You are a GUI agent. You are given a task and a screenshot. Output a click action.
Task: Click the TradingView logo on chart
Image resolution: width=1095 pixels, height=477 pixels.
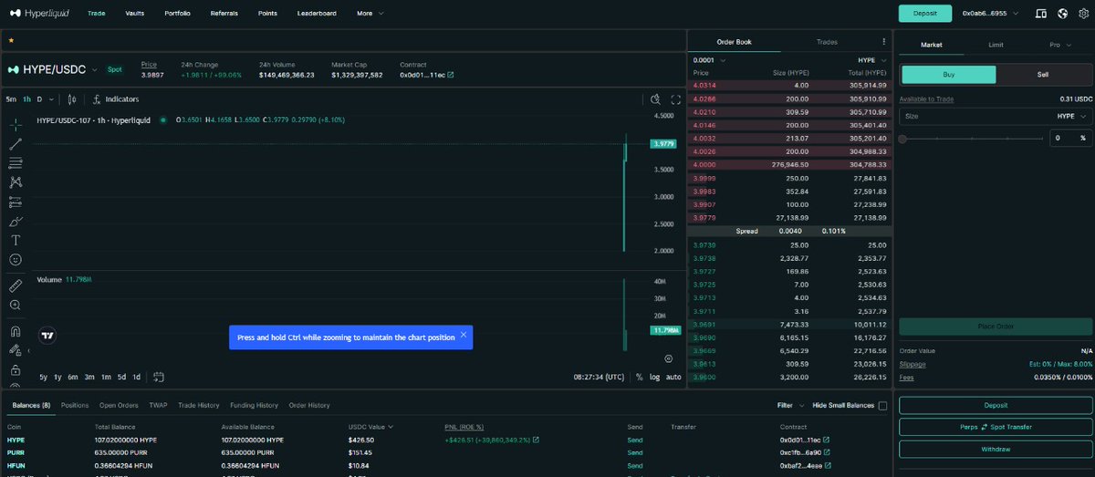(48, 335)
